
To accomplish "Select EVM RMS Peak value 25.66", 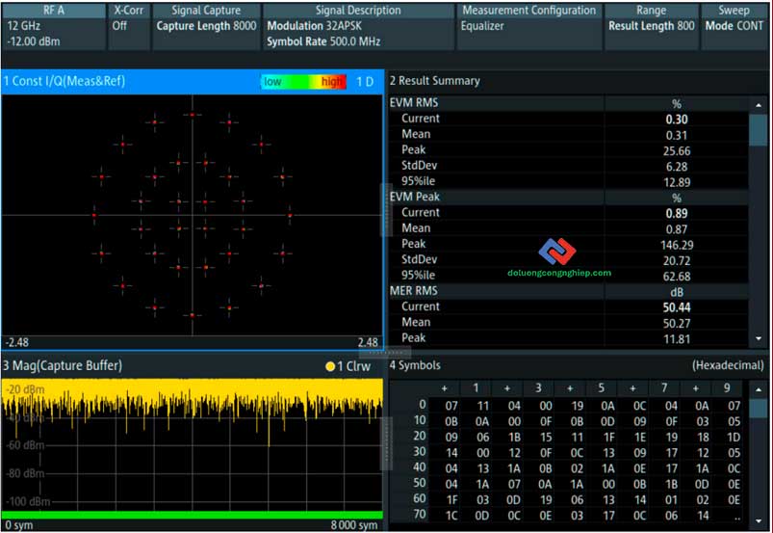I will click(677, 151).
